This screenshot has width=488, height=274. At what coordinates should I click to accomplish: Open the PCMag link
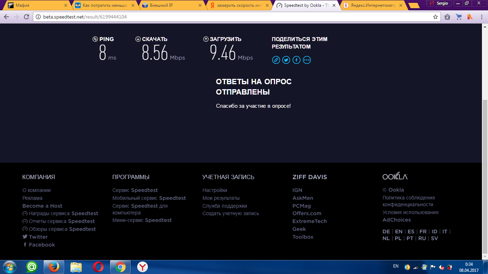302,206
